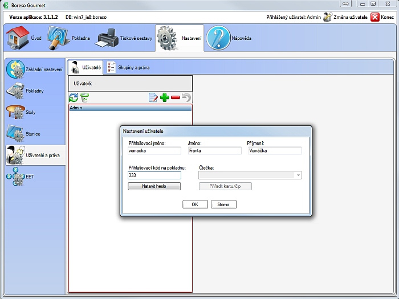Open the Pokladna cash register section
This screenshot has height=299, width=399.
pos(68,38)
